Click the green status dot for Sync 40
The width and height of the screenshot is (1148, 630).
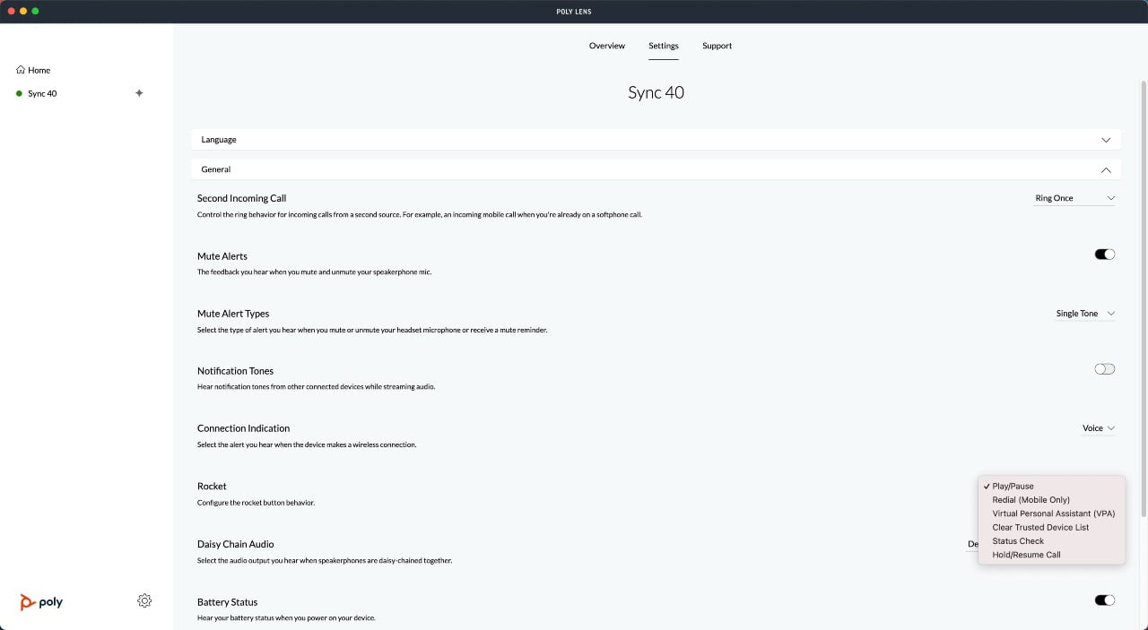click(x=19, y=94)
